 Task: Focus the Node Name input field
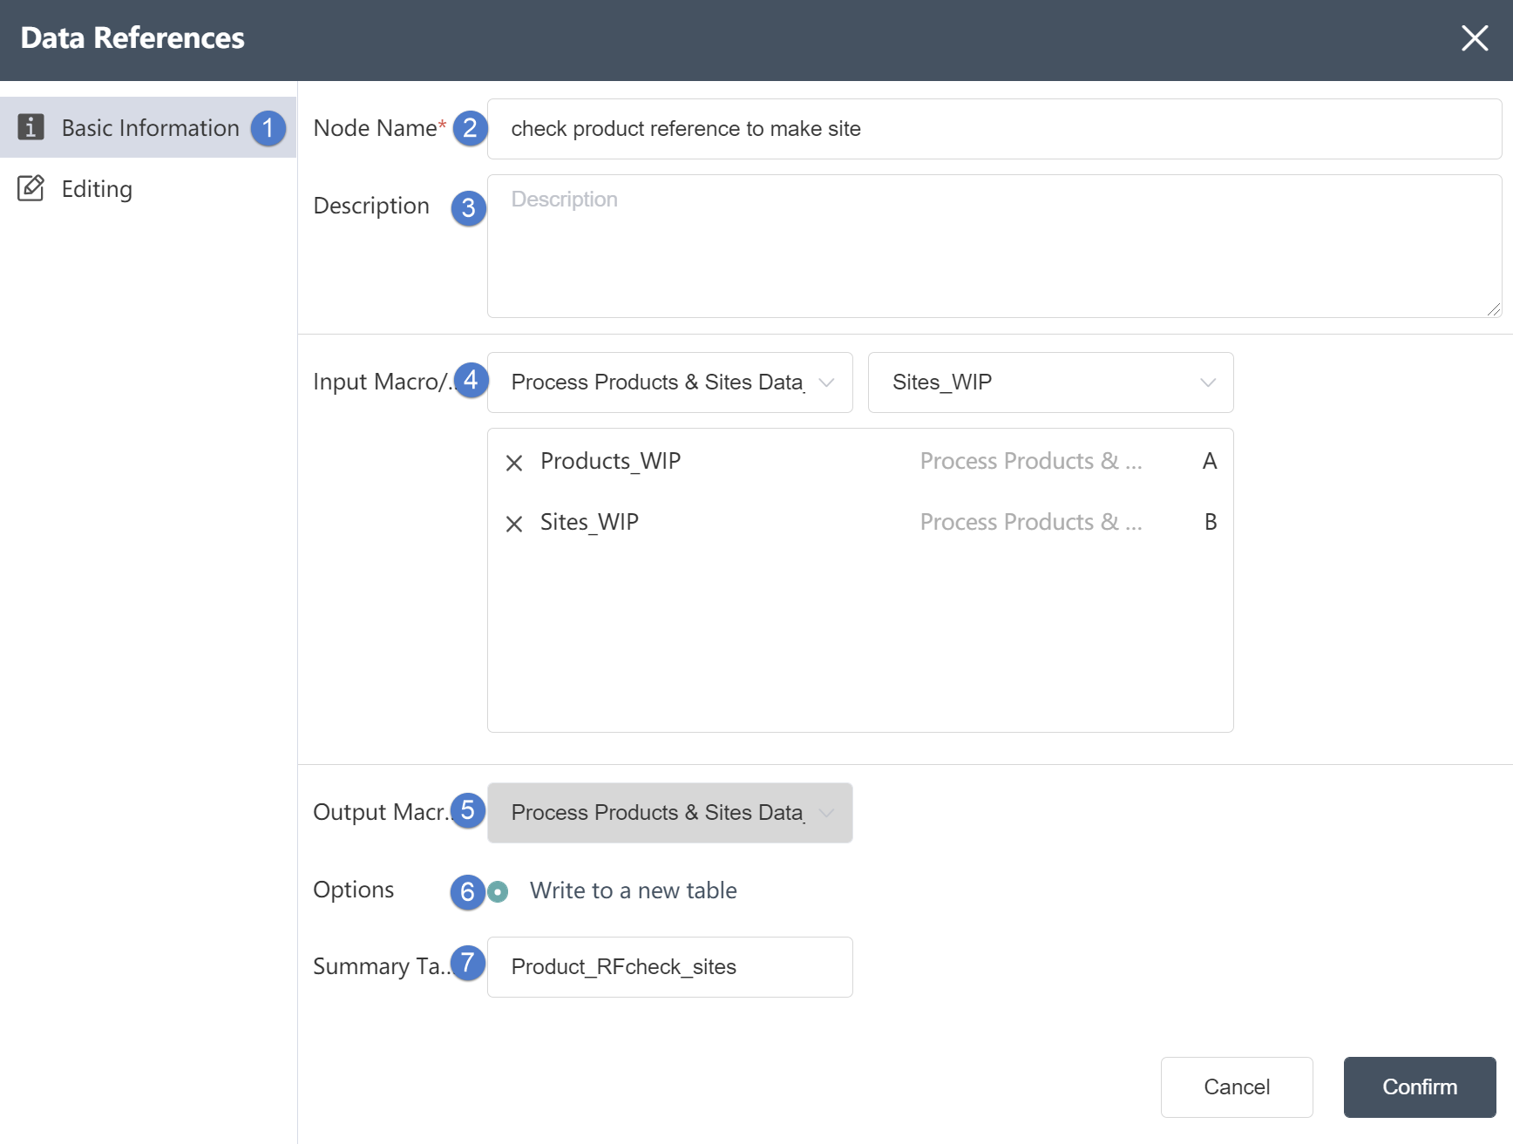coord(994,129)
